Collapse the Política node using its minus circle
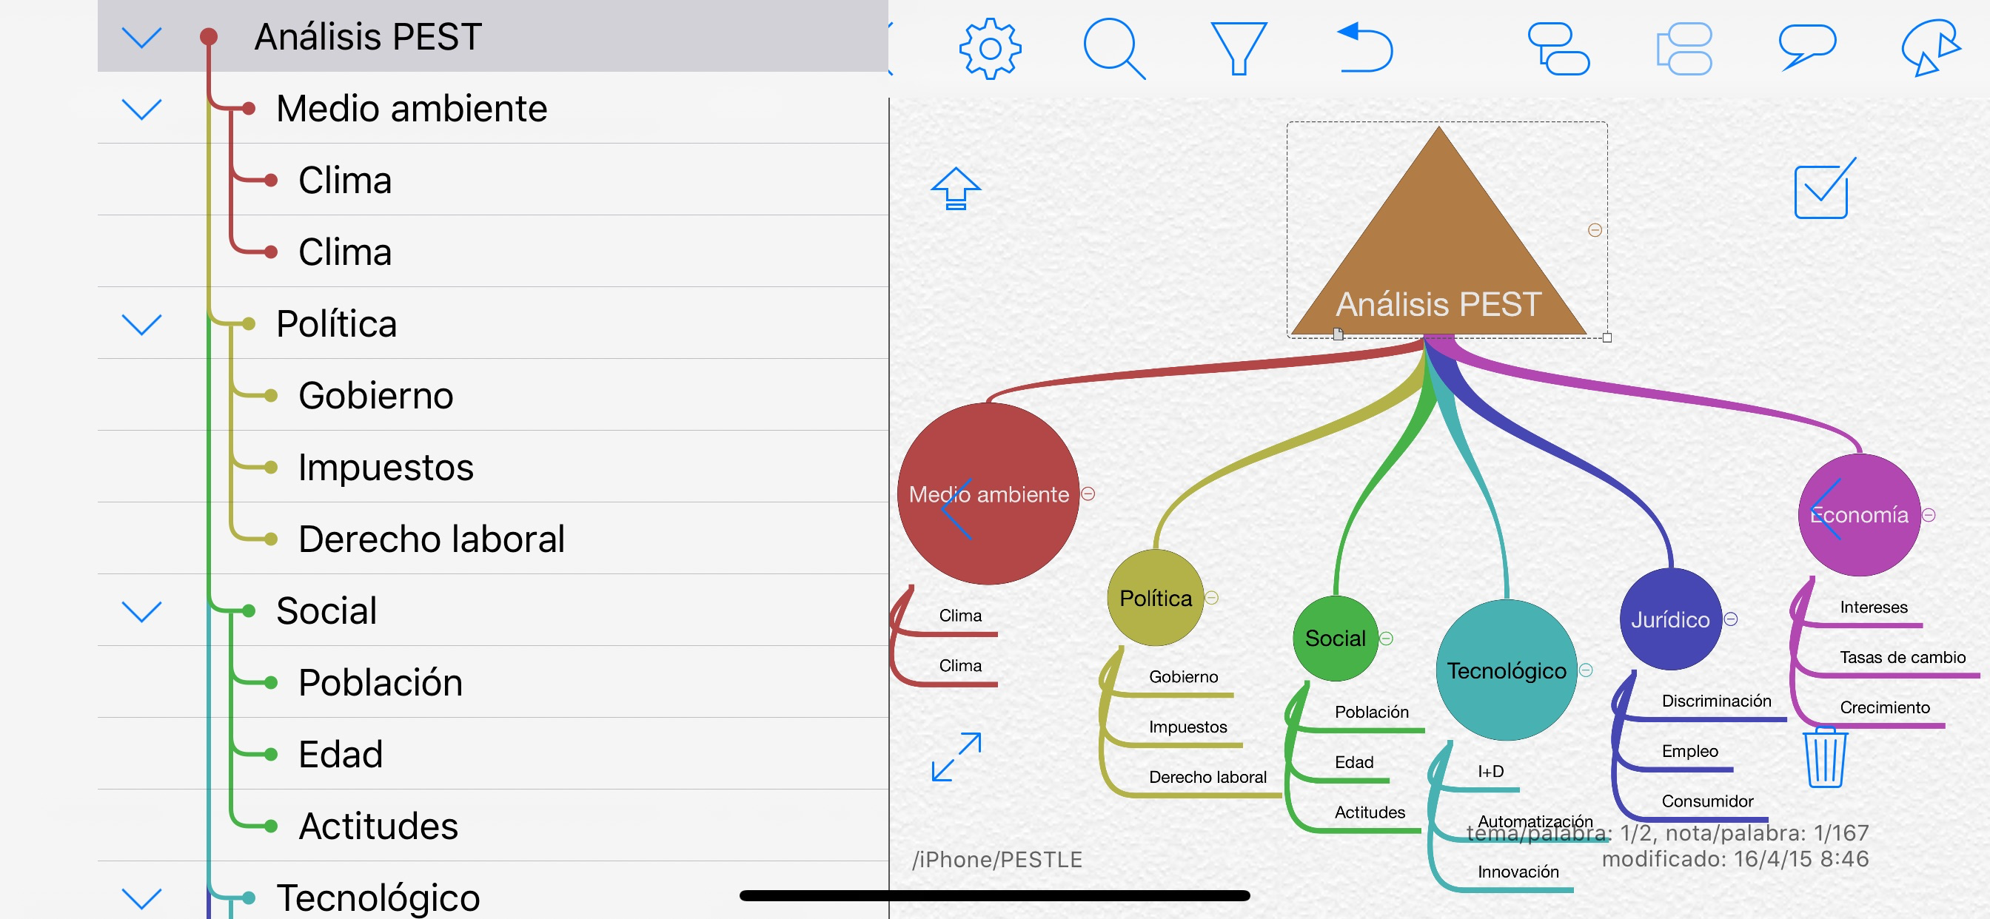This screenshot has width=1990, height=919. pos(1212,598)
